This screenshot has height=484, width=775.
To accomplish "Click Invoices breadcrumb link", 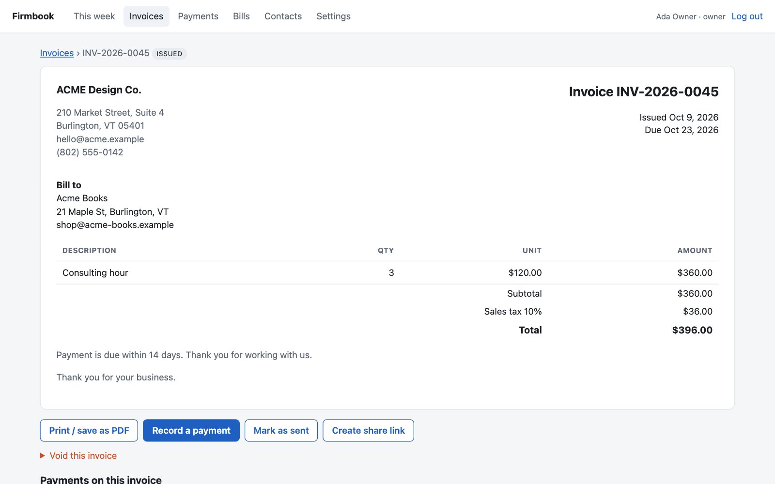I will pos(57,53).
